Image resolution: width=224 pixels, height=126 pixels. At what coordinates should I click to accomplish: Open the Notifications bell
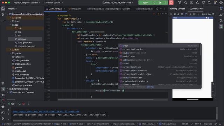[221, 9]
